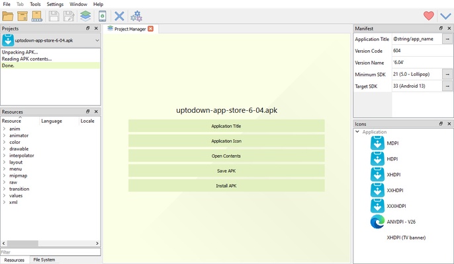Image resolution: width=454 pixels, height=264 pixels.
Task: Click the Save As floppy icon
Action: (69, 16)
